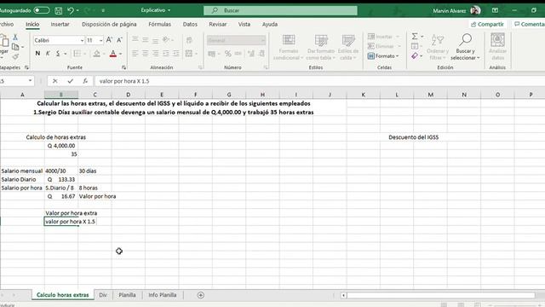
Task: Click the cancel X in the formula bar
Action: 54,81
